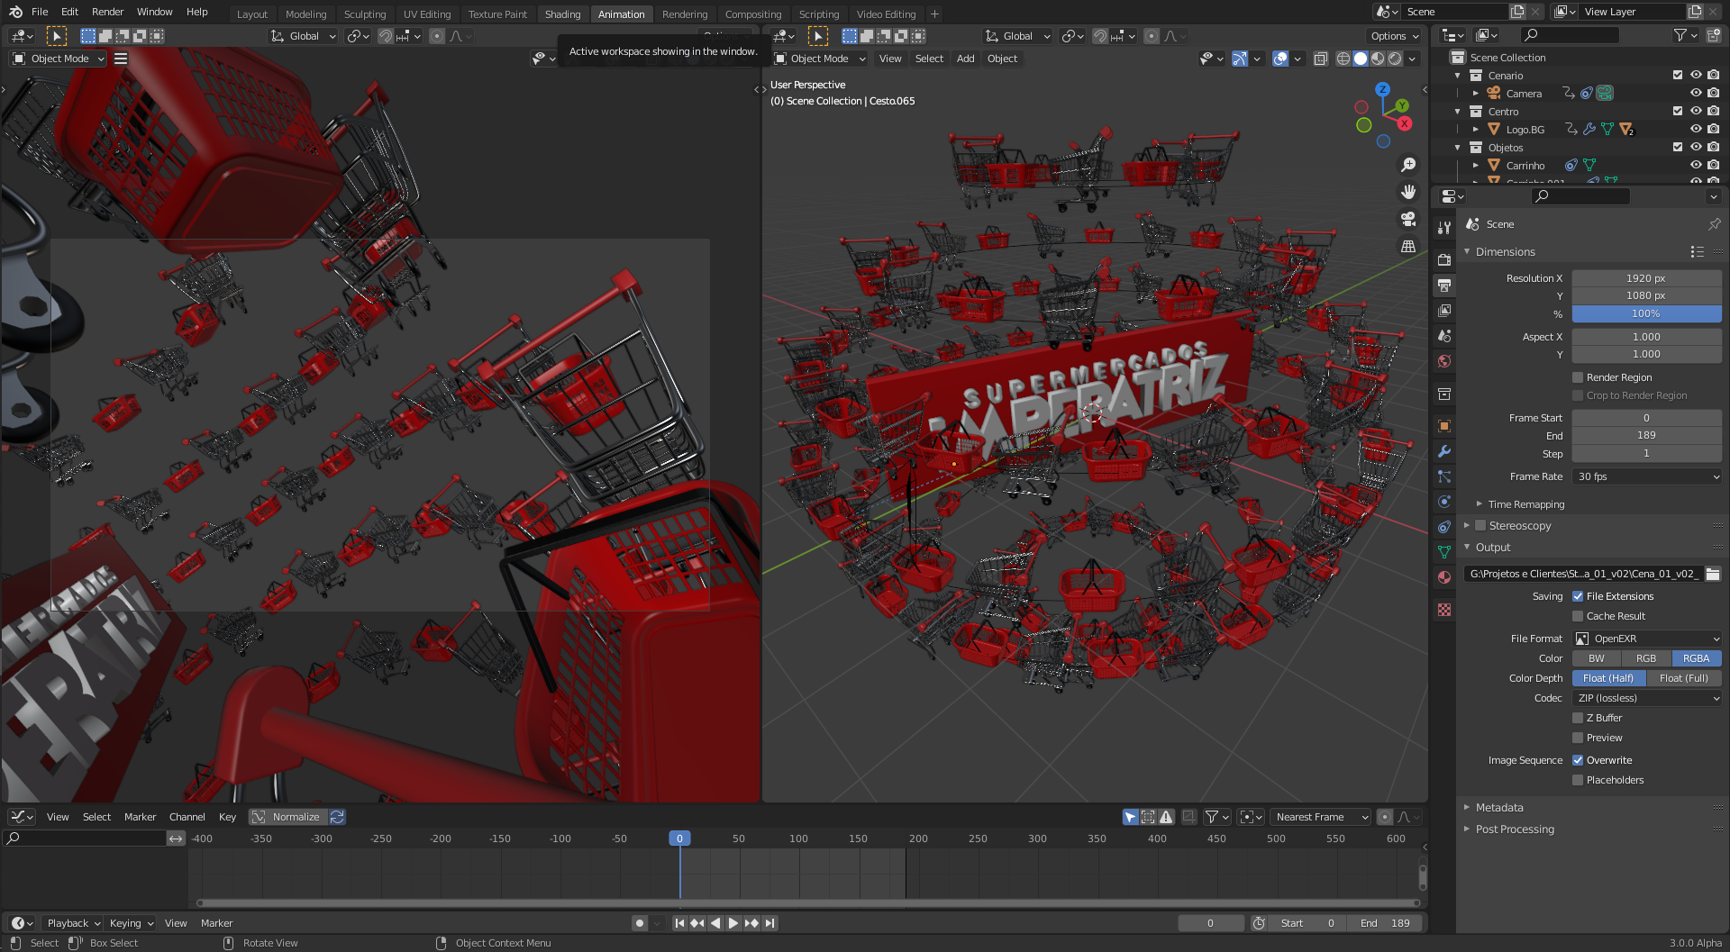Switch perspective/orthographic with the grid gizmo
Image resolution: width=1730 pixels, height=952 pixels.
[1407, 246]
